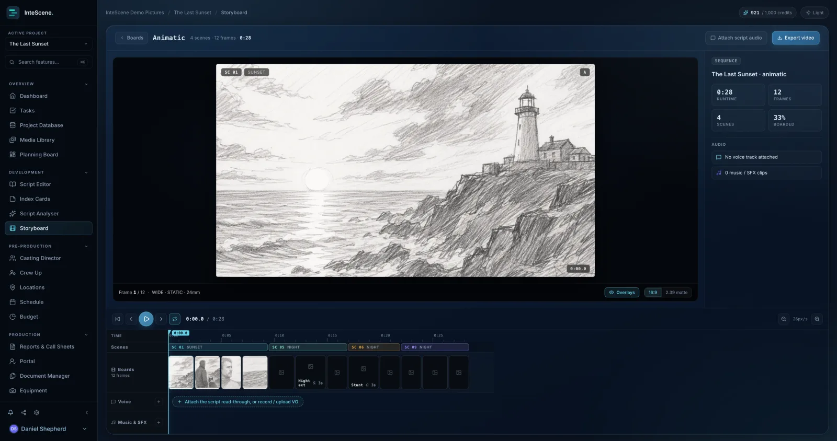This screenshot has width=837, height=441.
Task: Select 2.39 matte aspect
Action: pos(676,293)
